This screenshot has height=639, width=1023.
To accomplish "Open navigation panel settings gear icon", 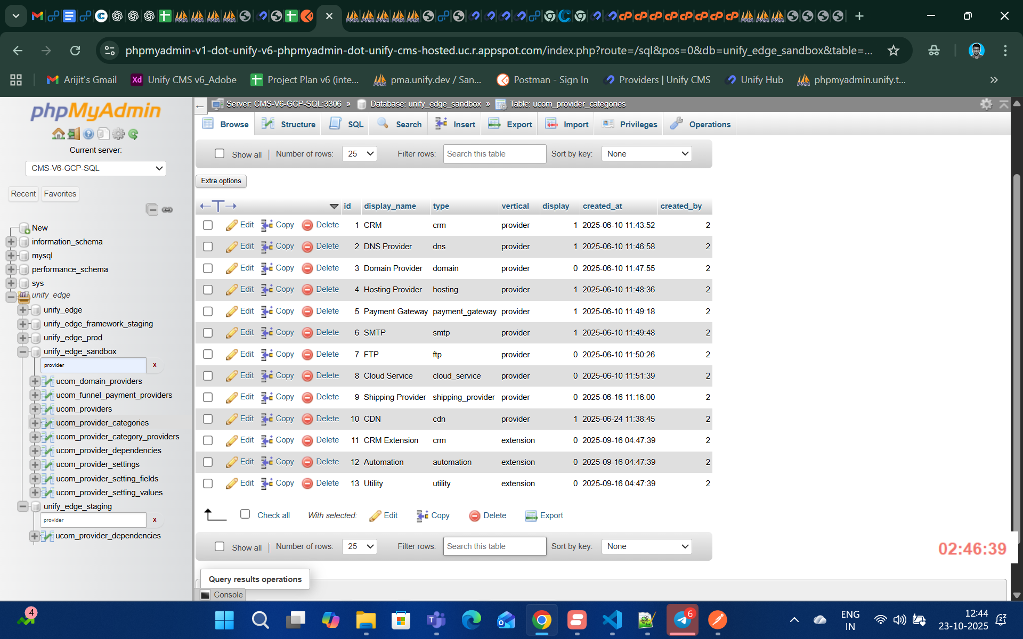I will [118, 134].
